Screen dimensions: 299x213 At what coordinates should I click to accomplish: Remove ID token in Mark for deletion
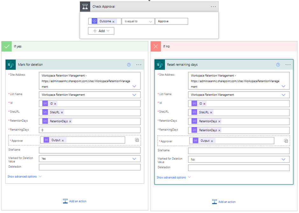(x=55, y=104)
